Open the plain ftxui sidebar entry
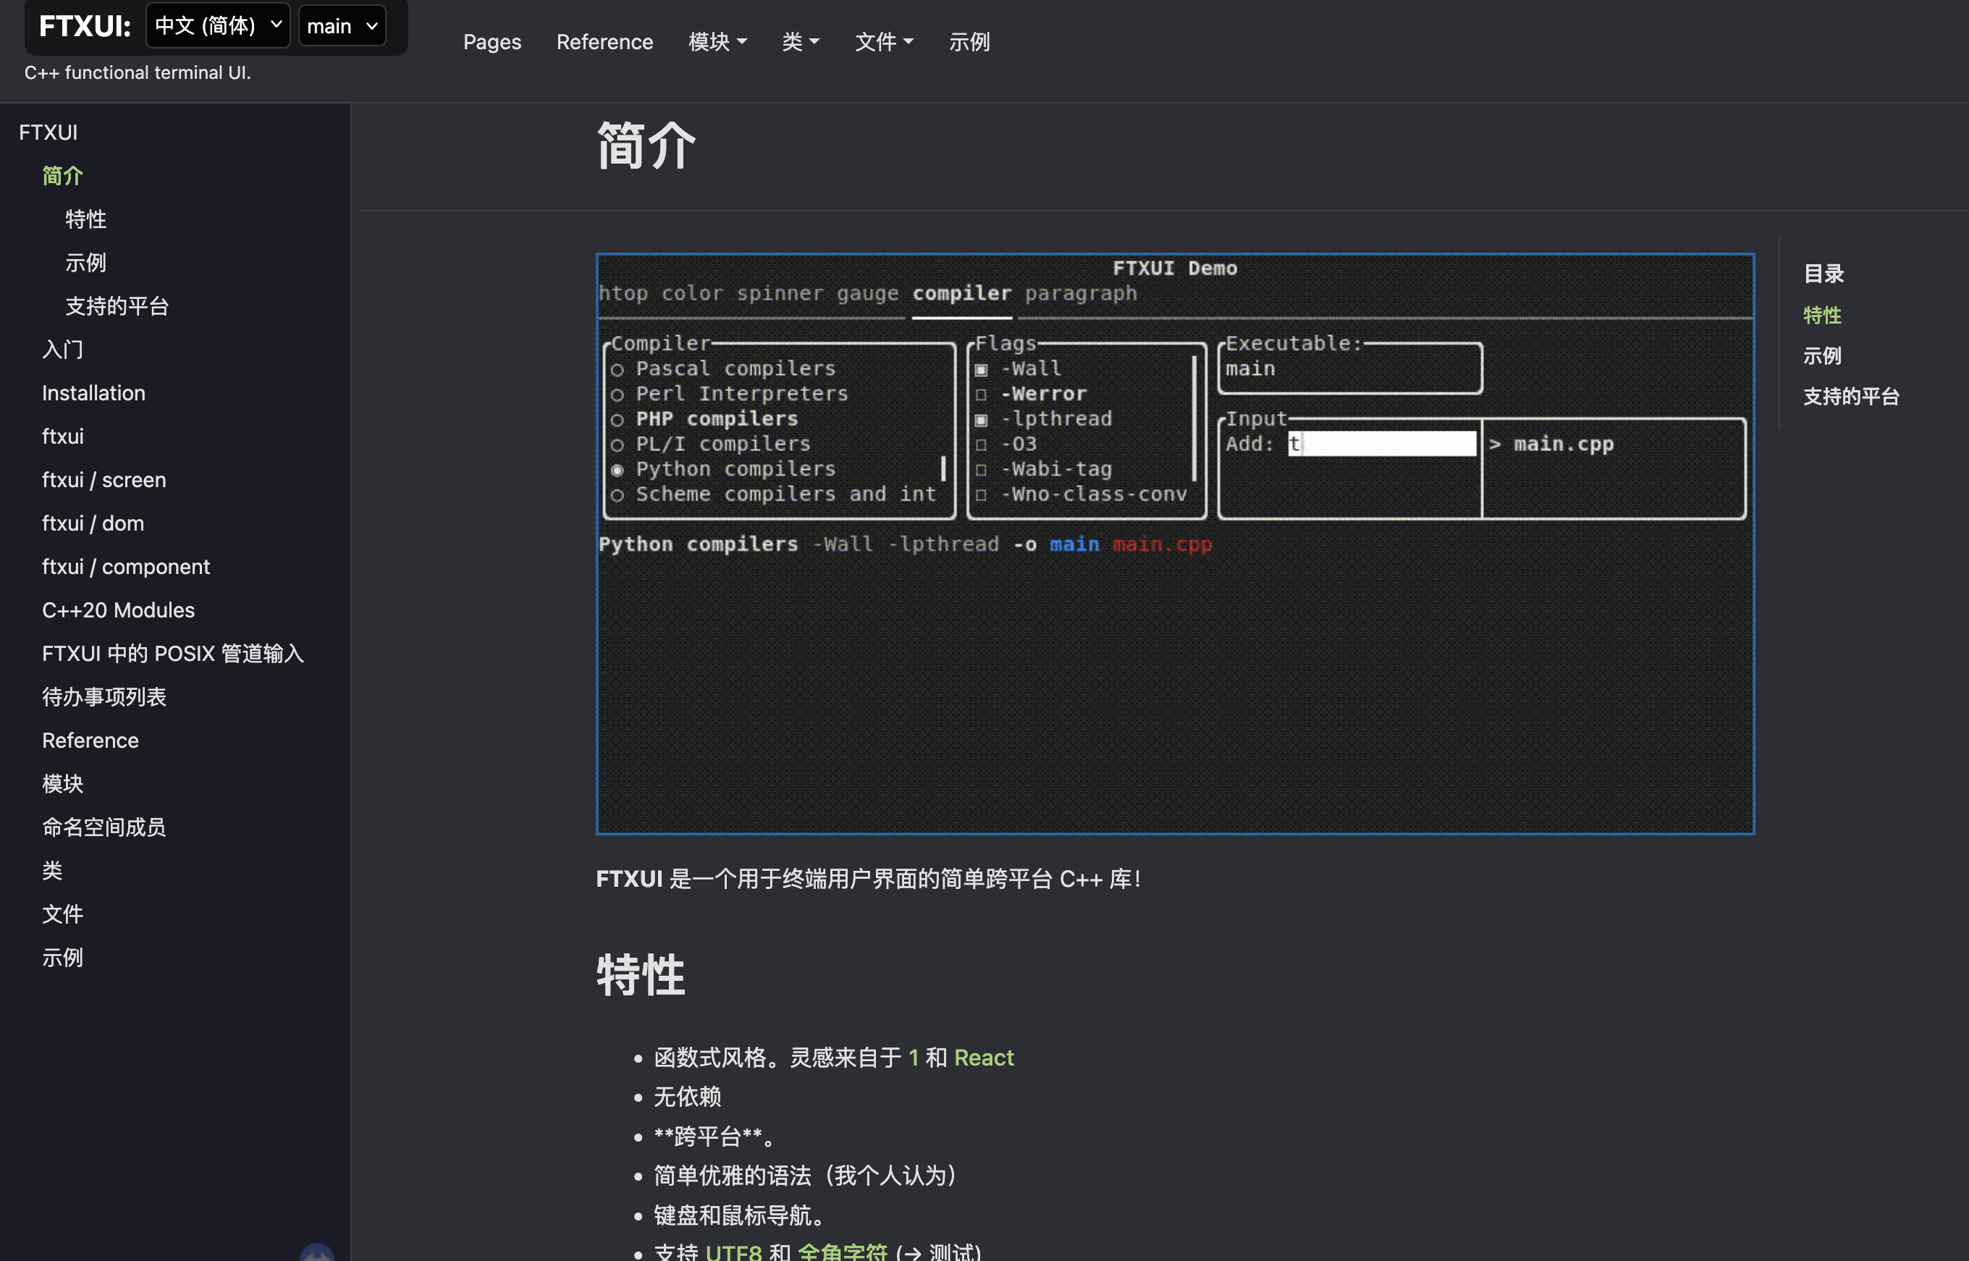The height and width of the screenshot is (1261, 1969). [63, 436]
